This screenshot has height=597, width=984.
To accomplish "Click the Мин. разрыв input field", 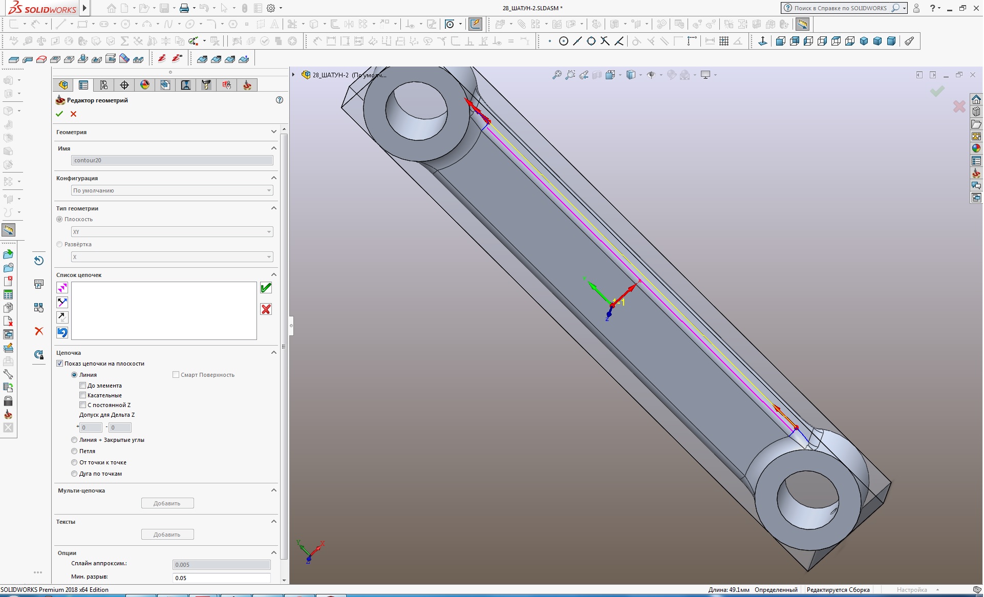I will click(221, 578).
